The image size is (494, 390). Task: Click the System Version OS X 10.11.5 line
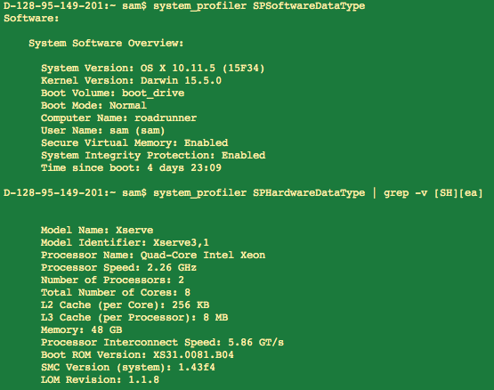(153, 68)
